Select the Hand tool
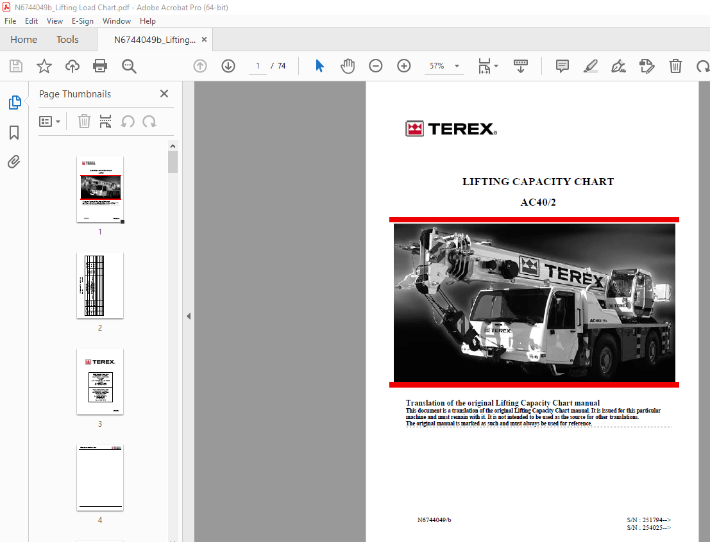The height and width of the screenshot is (542, 710). [x=347, y=66]
